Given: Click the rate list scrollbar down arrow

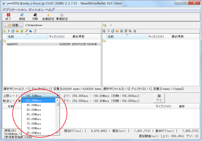Looking at the screenshot, I should click(x=58, y=133).
